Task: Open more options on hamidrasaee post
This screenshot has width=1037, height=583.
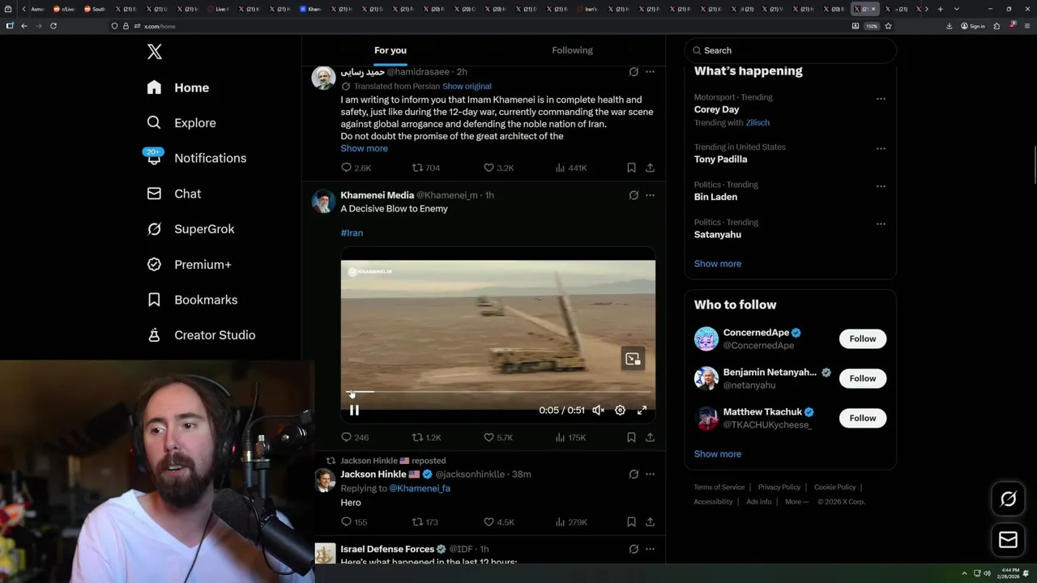Action: click(650, 72)
